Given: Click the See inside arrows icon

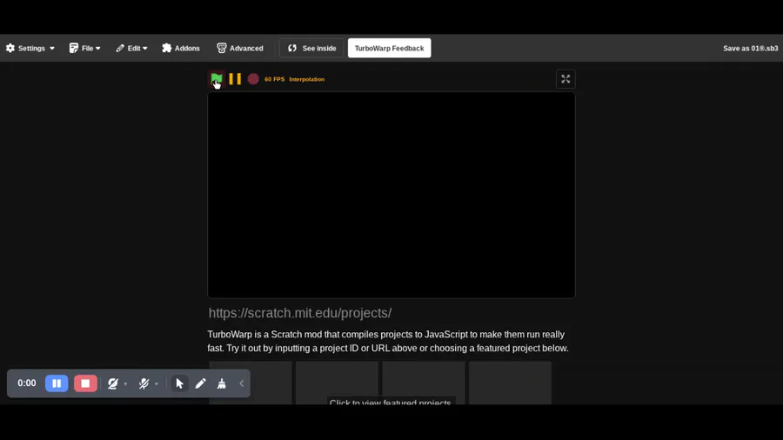Looking at the screenshot, I should coord(292,49).
